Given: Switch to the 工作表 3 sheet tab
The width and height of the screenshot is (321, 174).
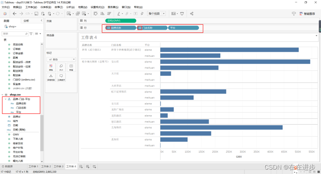Looking at the screenshot, I should [59, 167].
